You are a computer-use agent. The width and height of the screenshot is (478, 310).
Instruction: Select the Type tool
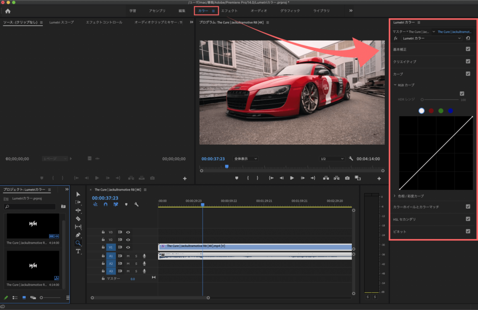(78, 251)
